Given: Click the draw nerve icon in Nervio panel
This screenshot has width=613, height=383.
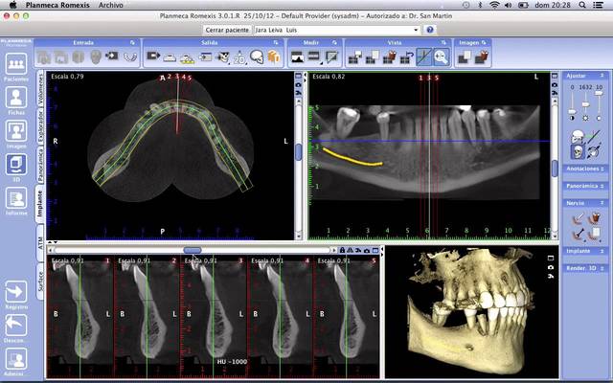Looking at the screenshot, I should tap(578, 219).
